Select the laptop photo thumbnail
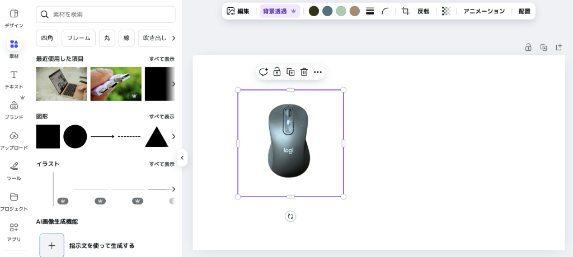Image resolution: width=573 pixels, height=257 pixels. point(62,84)
